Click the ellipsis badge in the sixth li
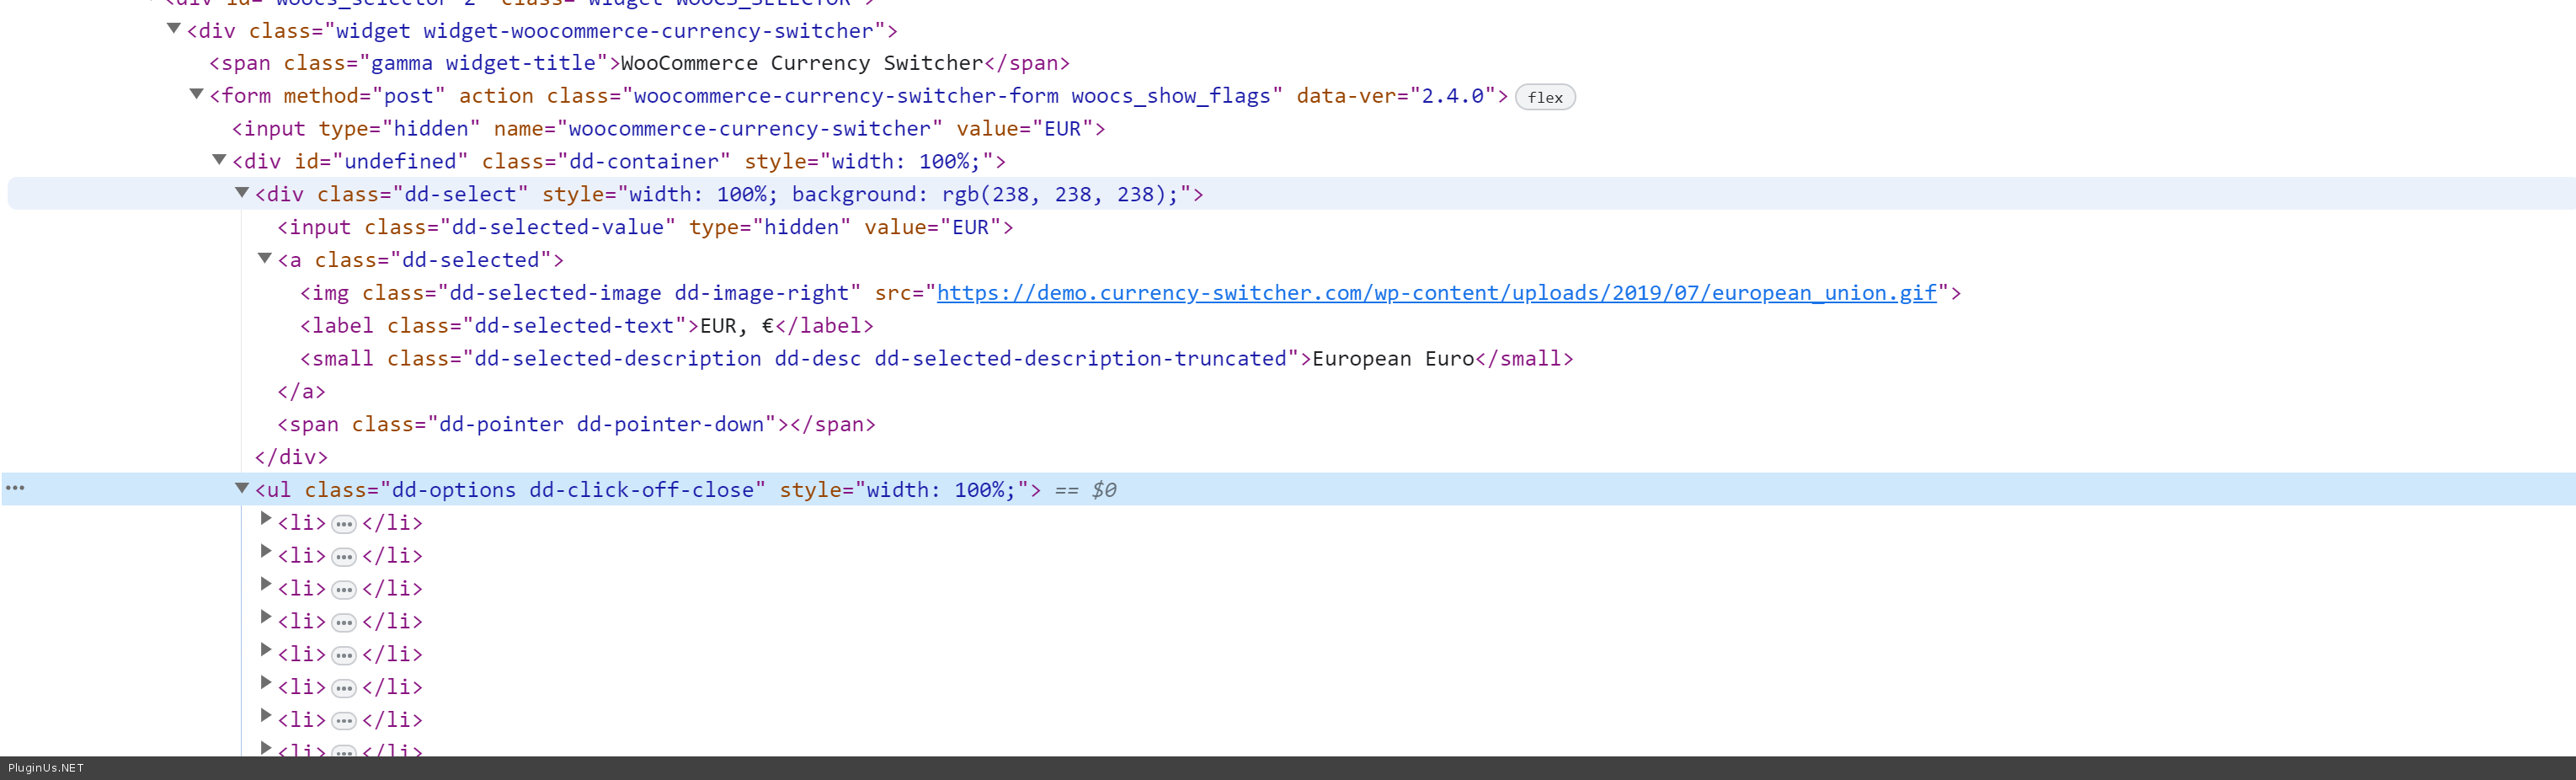2576x780 pixels. tap(343, 689)
